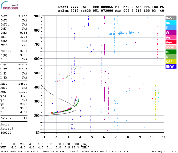Click the M(D) value 3.65
This screenshot has height=153, width=178.
24,55
